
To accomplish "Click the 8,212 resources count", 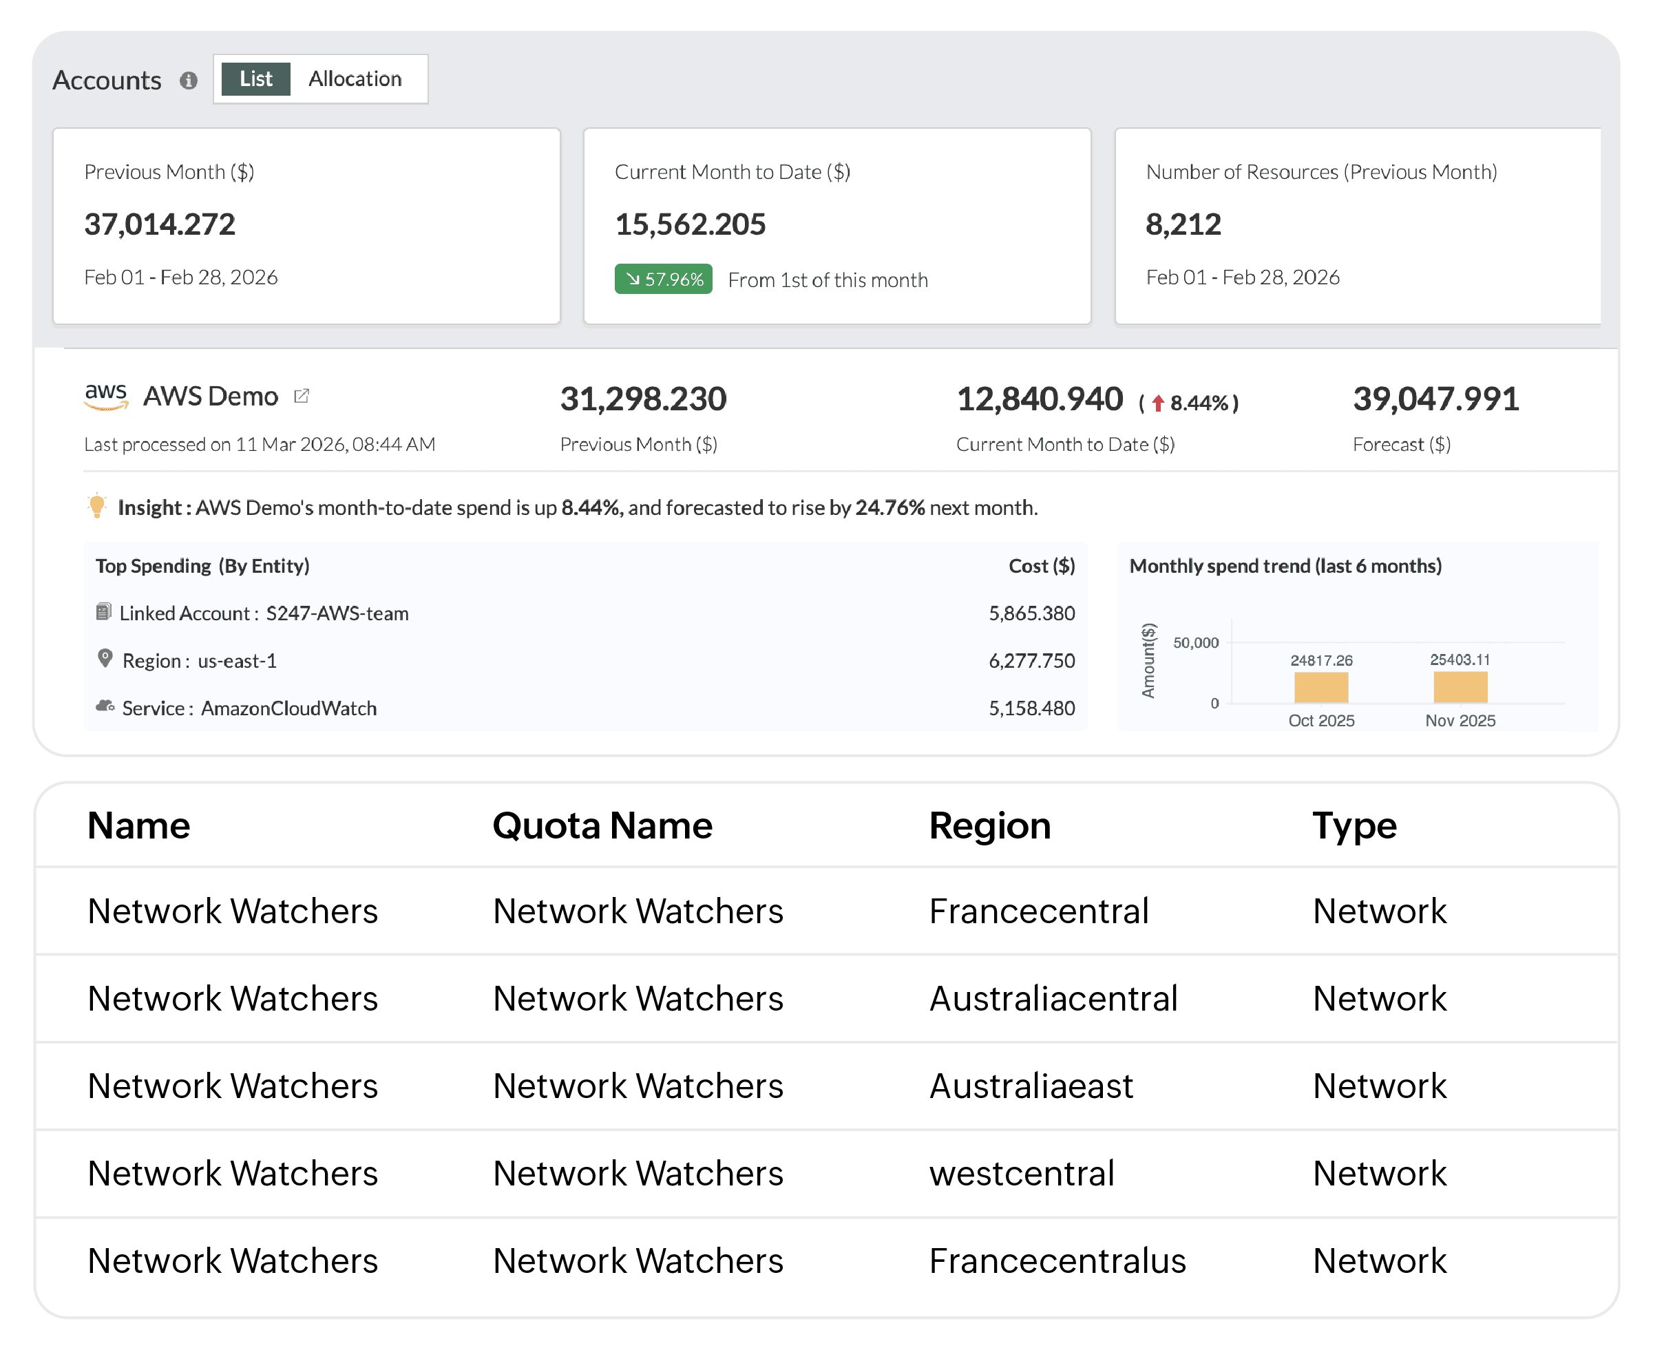I will point(1183,224).
